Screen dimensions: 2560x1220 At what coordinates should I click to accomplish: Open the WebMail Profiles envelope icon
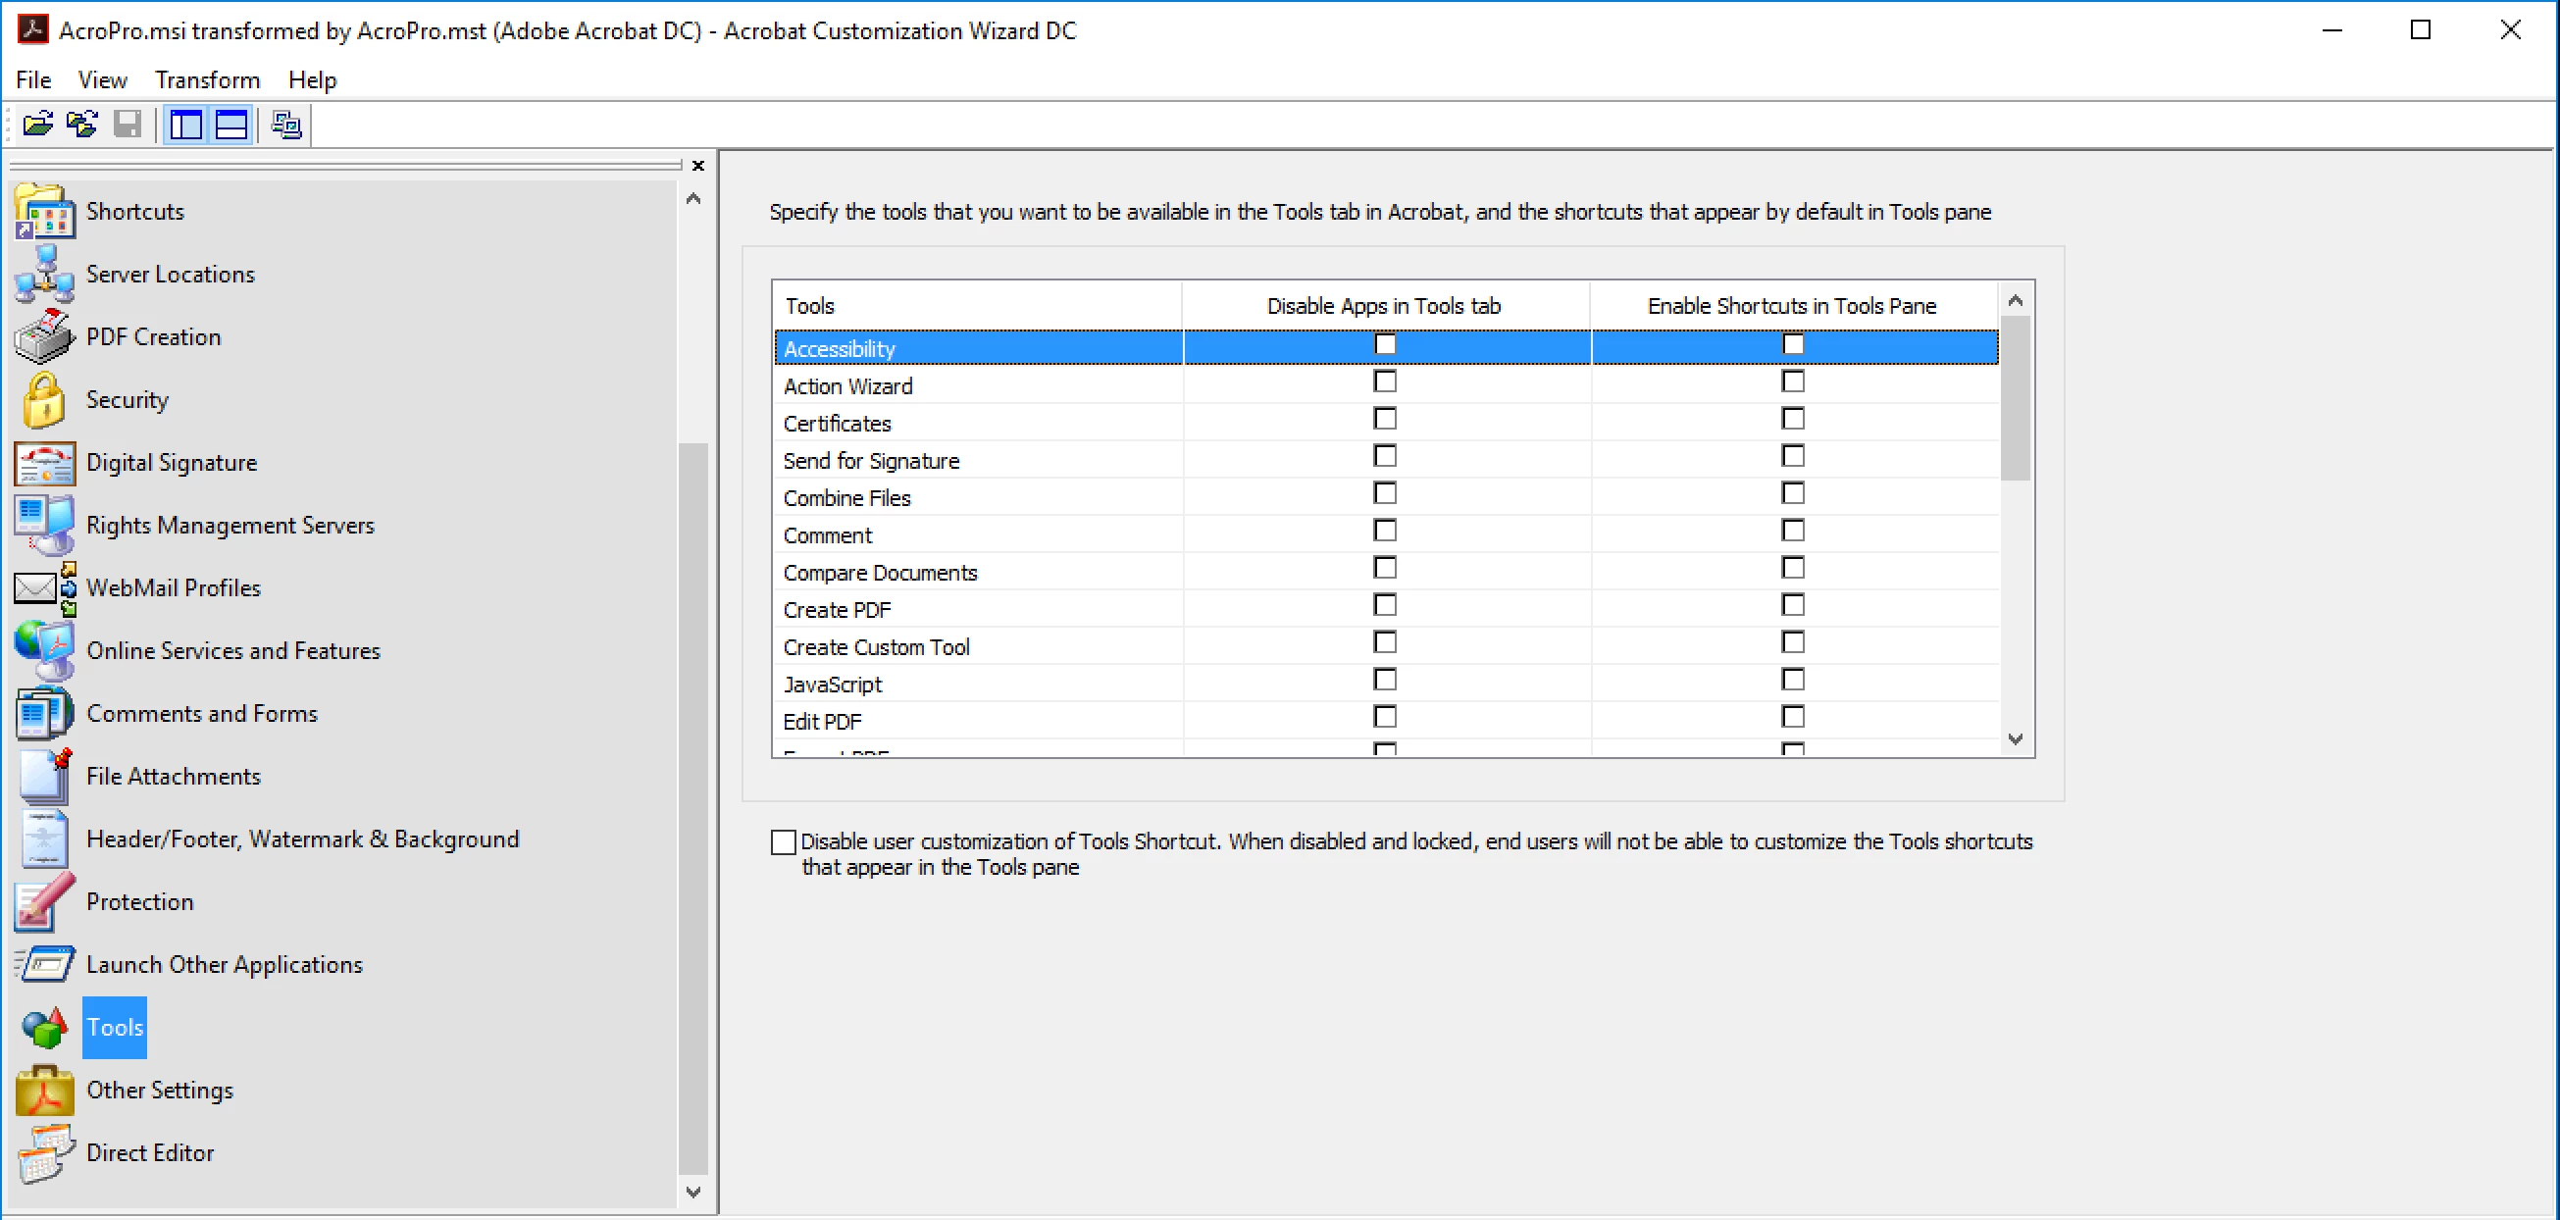coord(45,588)
